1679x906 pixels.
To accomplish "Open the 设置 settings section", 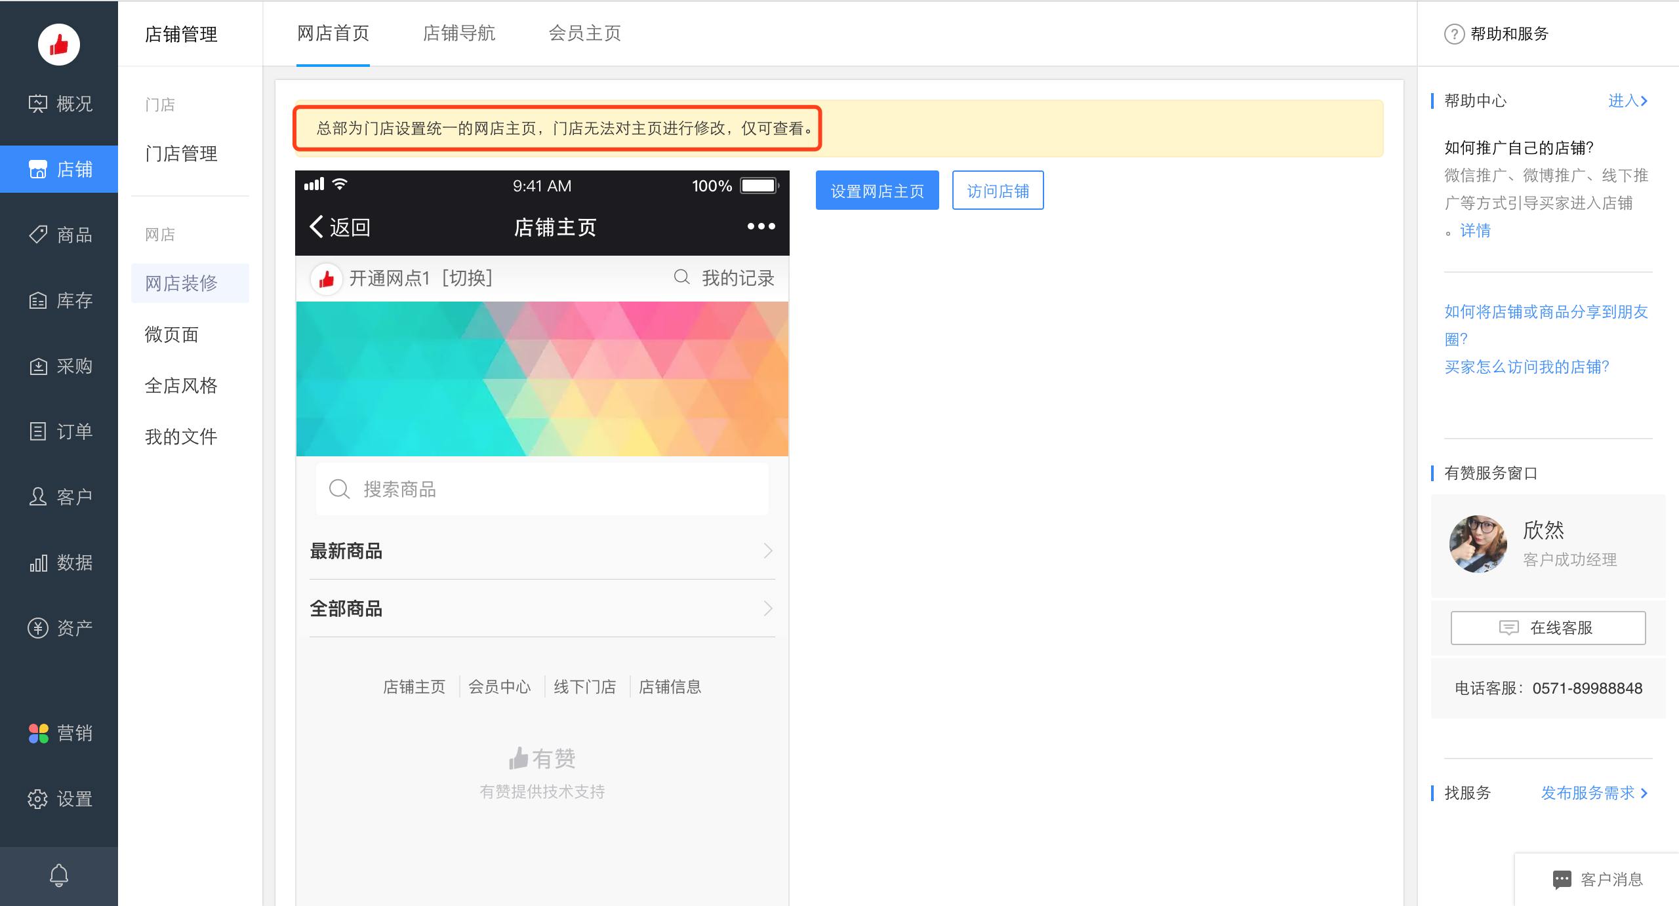I will (x=59, y=798).
